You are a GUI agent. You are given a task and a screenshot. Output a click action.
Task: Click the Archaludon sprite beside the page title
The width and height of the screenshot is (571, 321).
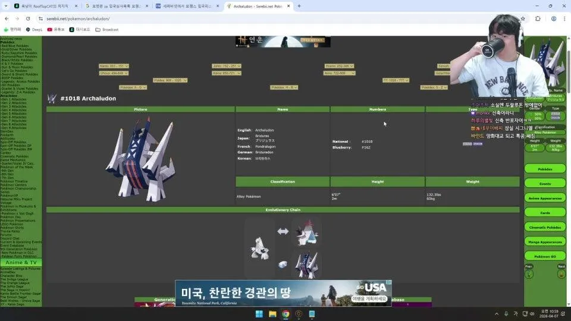pos(52,98)
